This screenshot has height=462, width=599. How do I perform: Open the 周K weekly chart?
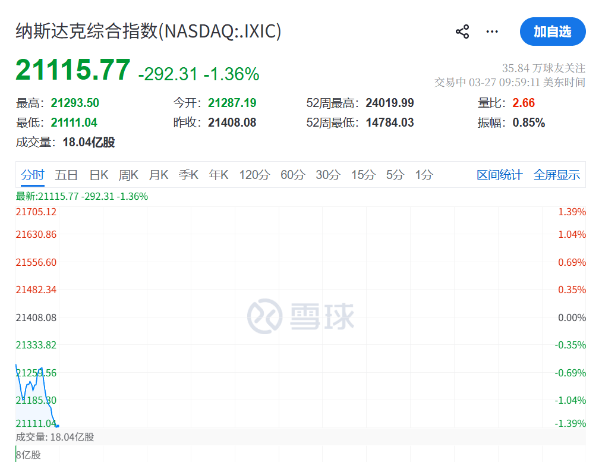(128, 175)
